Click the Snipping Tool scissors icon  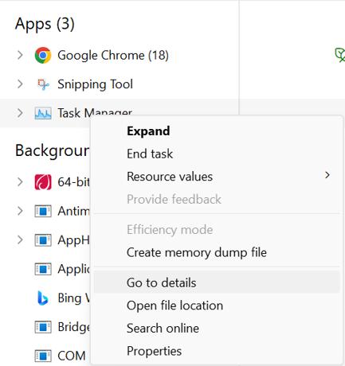[x=43, y=84]
